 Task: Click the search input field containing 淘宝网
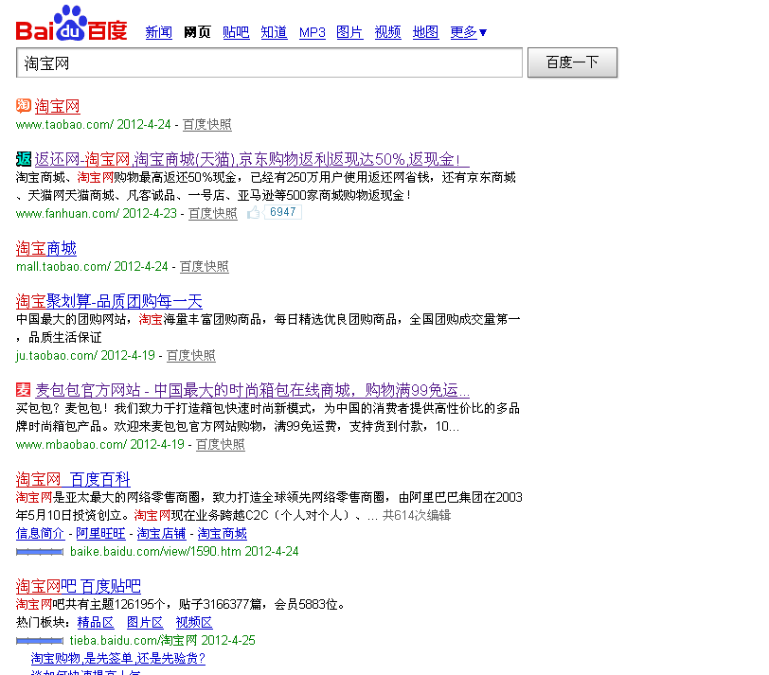point(270,63)
